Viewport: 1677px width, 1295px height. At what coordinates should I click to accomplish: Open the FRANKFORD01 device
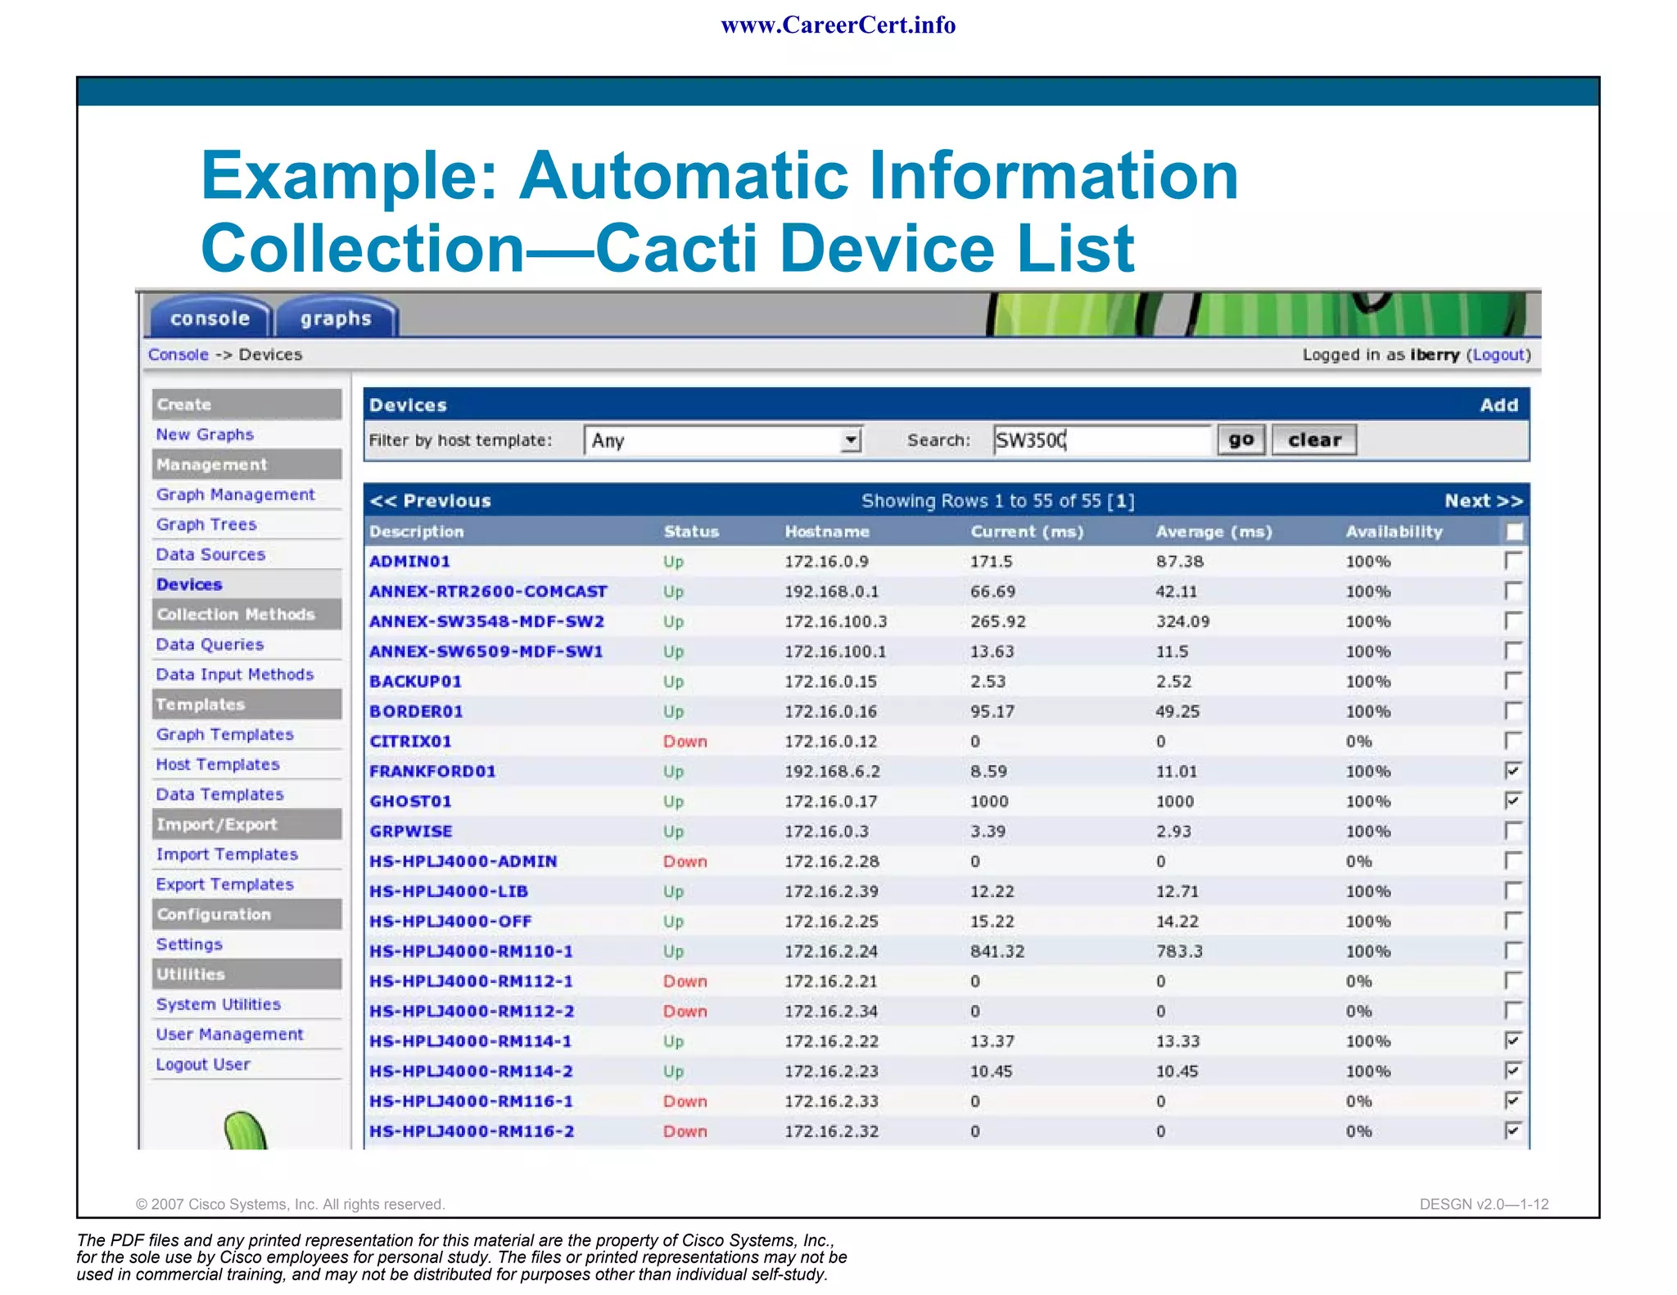[432, 771]
